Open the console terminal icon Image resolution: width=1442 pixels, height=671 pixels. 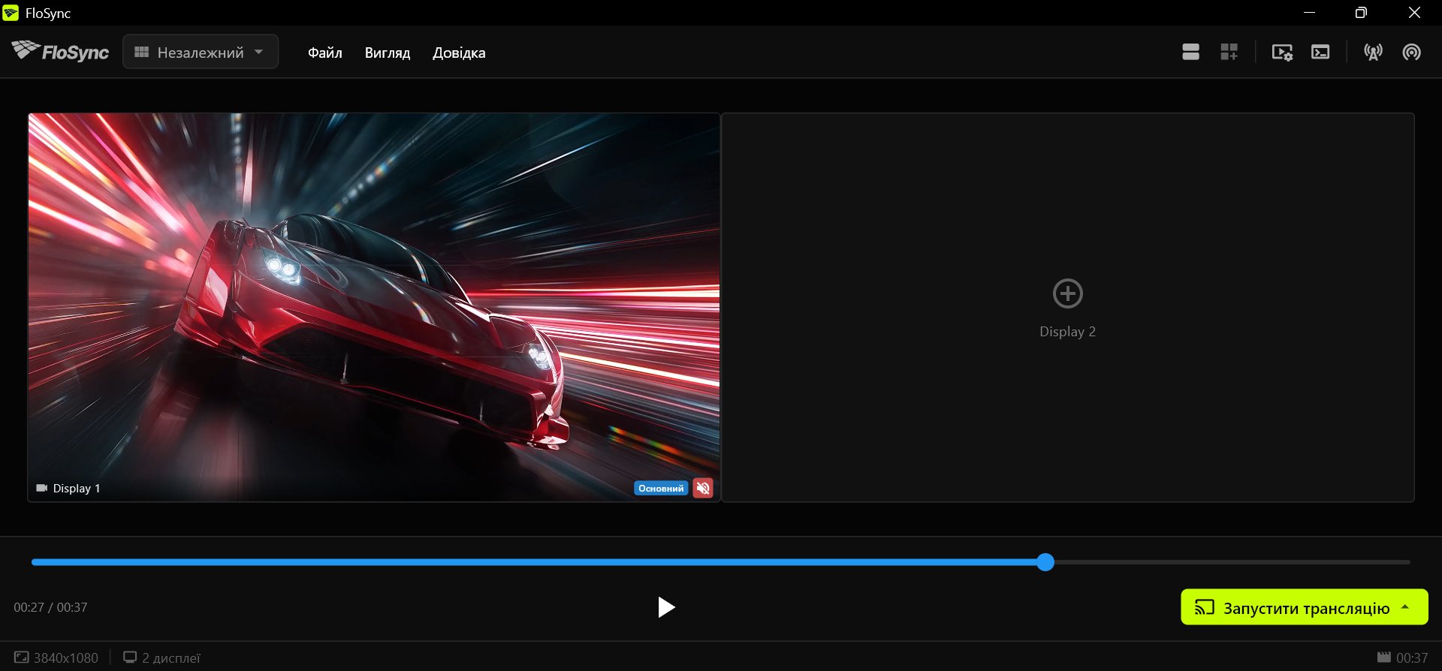pyautogui.click(x=1320, y=52)
